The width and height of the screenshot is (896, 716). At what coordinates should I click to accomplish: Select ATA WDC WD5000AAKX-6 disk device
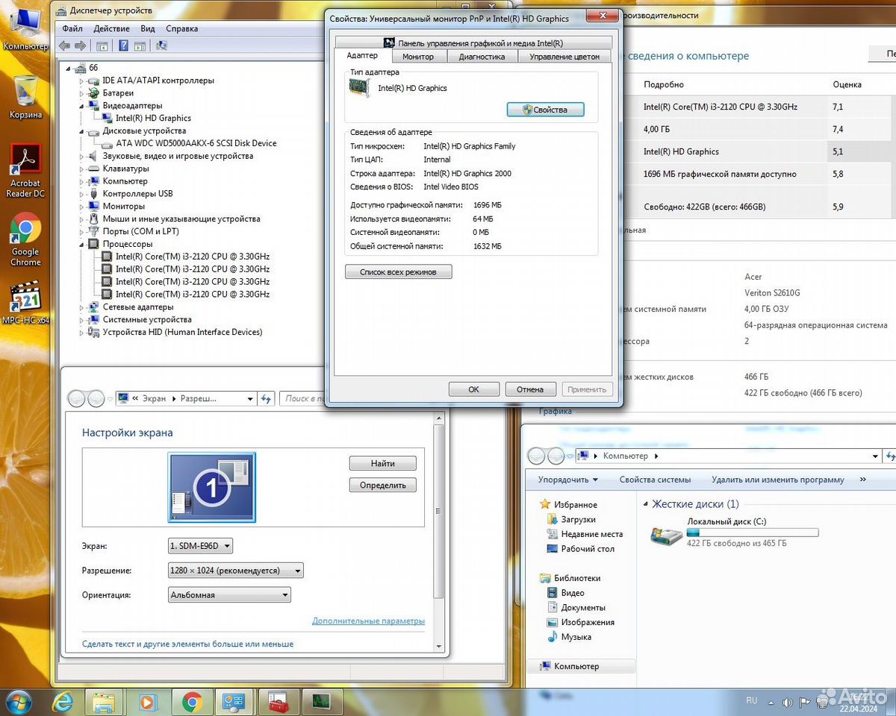(196, 143)
